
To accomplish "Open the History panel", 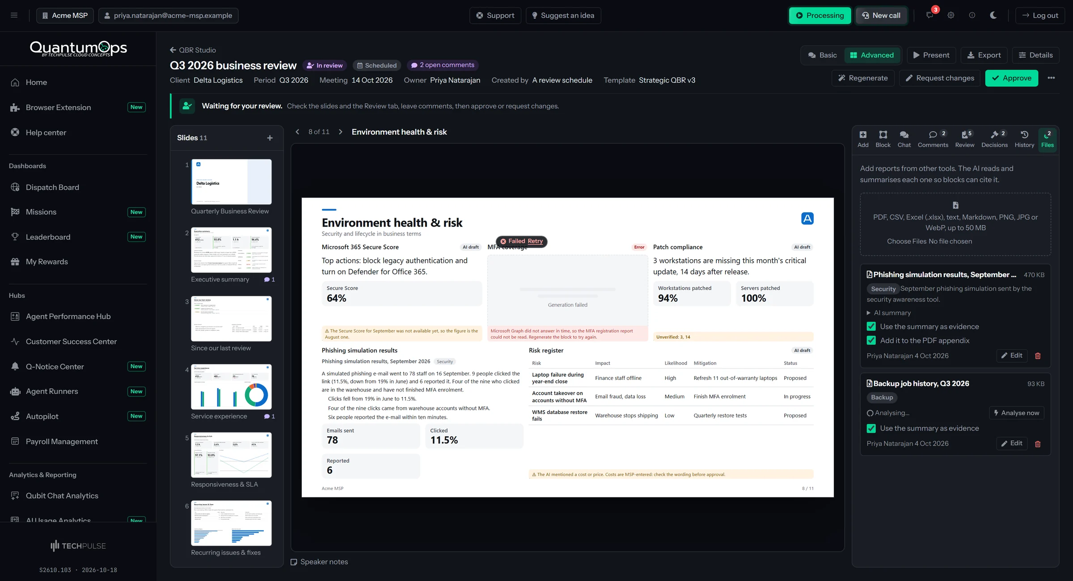I will (x=1024, y=139).
